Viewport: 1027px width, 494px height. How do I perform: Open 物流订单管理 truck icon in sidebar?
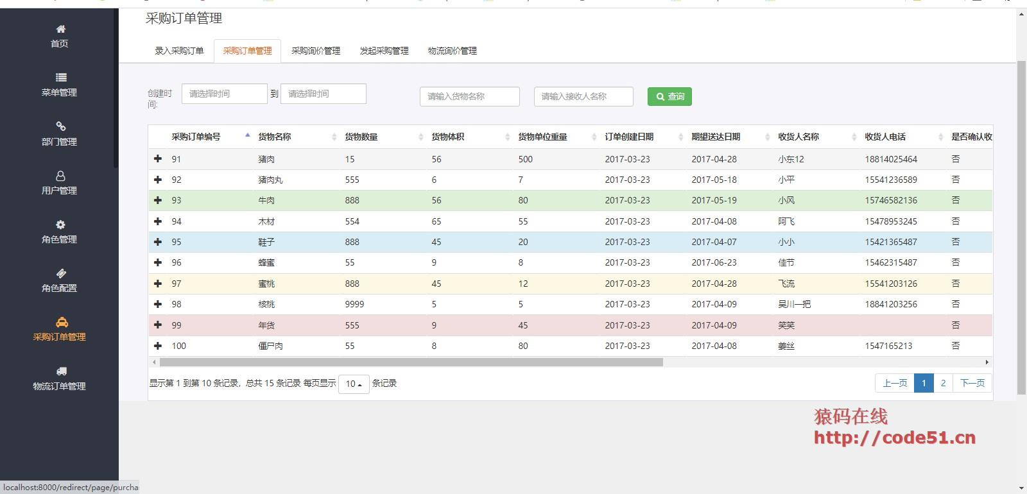coord(61,371)
